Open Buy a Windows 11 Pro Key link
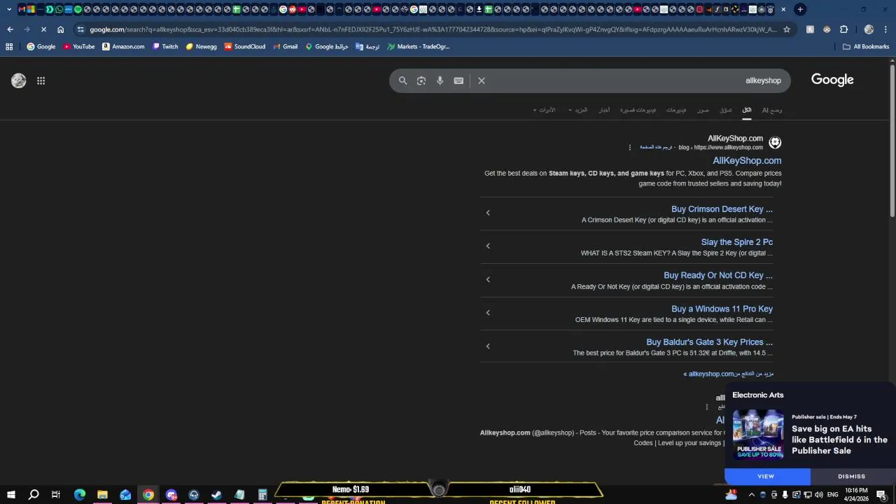Screen dimensions: 896x504 (722, 309)
